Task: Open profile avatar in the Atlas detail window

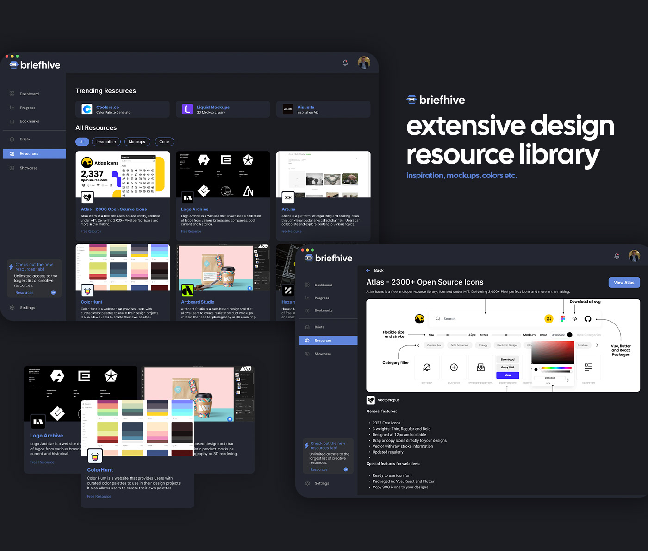Action: (x=635, y=256)
